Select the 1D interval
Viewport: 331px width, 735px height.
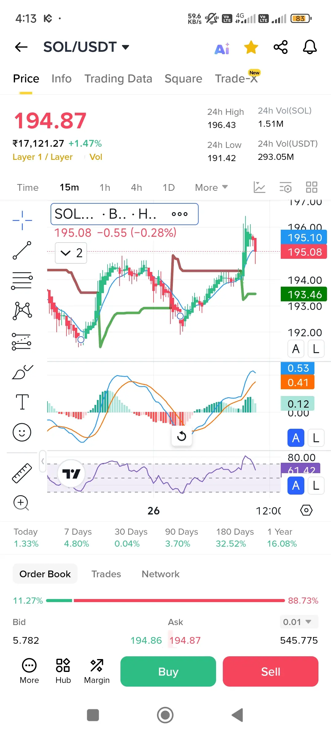point(169,187)
